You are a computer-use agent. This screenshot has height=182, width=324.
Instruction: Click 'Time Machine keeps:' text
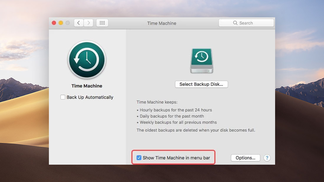coord(157,102)
